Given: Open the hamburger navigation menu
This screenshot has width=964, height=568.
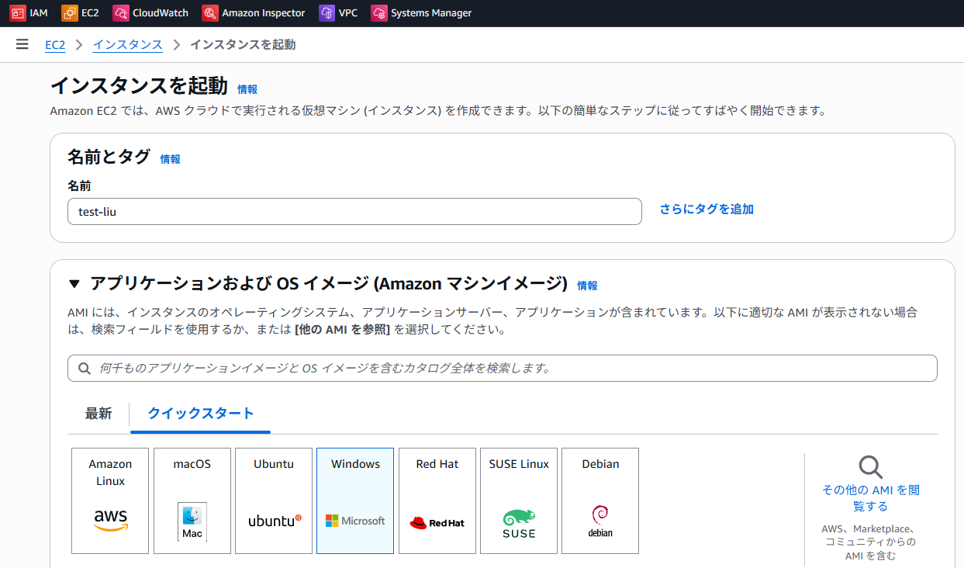Looking at the screenshot, I should (x=22, y=44).
